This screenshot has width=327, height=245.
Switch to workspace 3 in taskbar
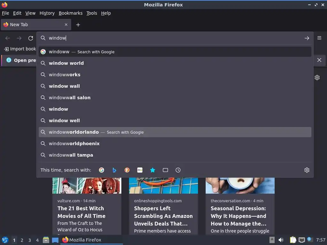[x=30, y=240]
